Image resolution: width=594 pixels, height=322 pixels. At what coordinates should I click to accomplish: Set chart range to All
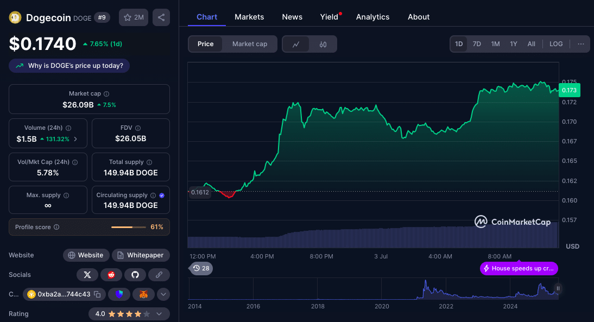531,44
